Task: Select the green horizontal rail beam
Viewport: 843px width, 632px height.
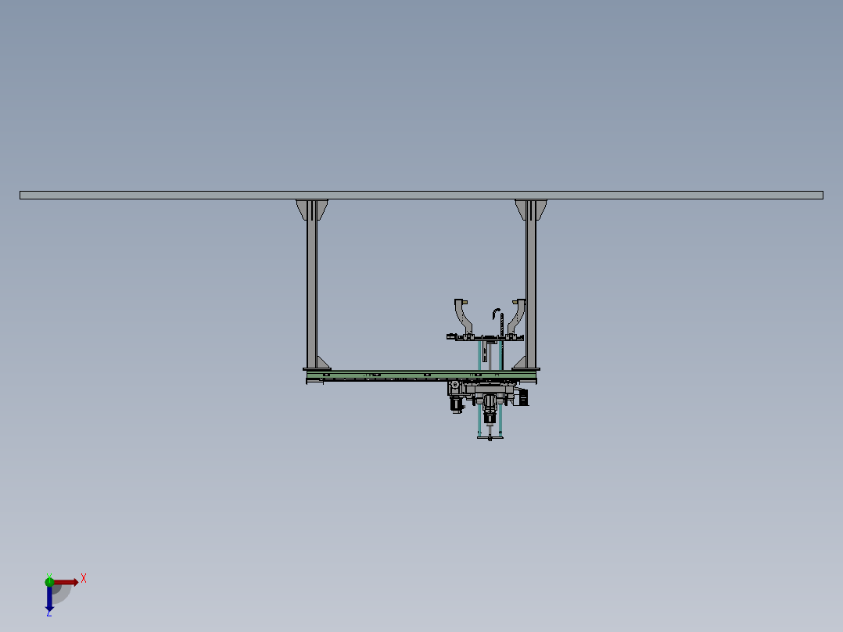Action: click(421, 375)
